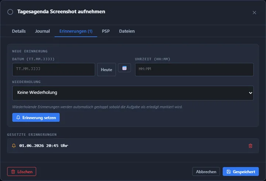Screen dimensions: 266x181
Task: Select the Erinnerungen (1) tab
Action: coord(76,31)
